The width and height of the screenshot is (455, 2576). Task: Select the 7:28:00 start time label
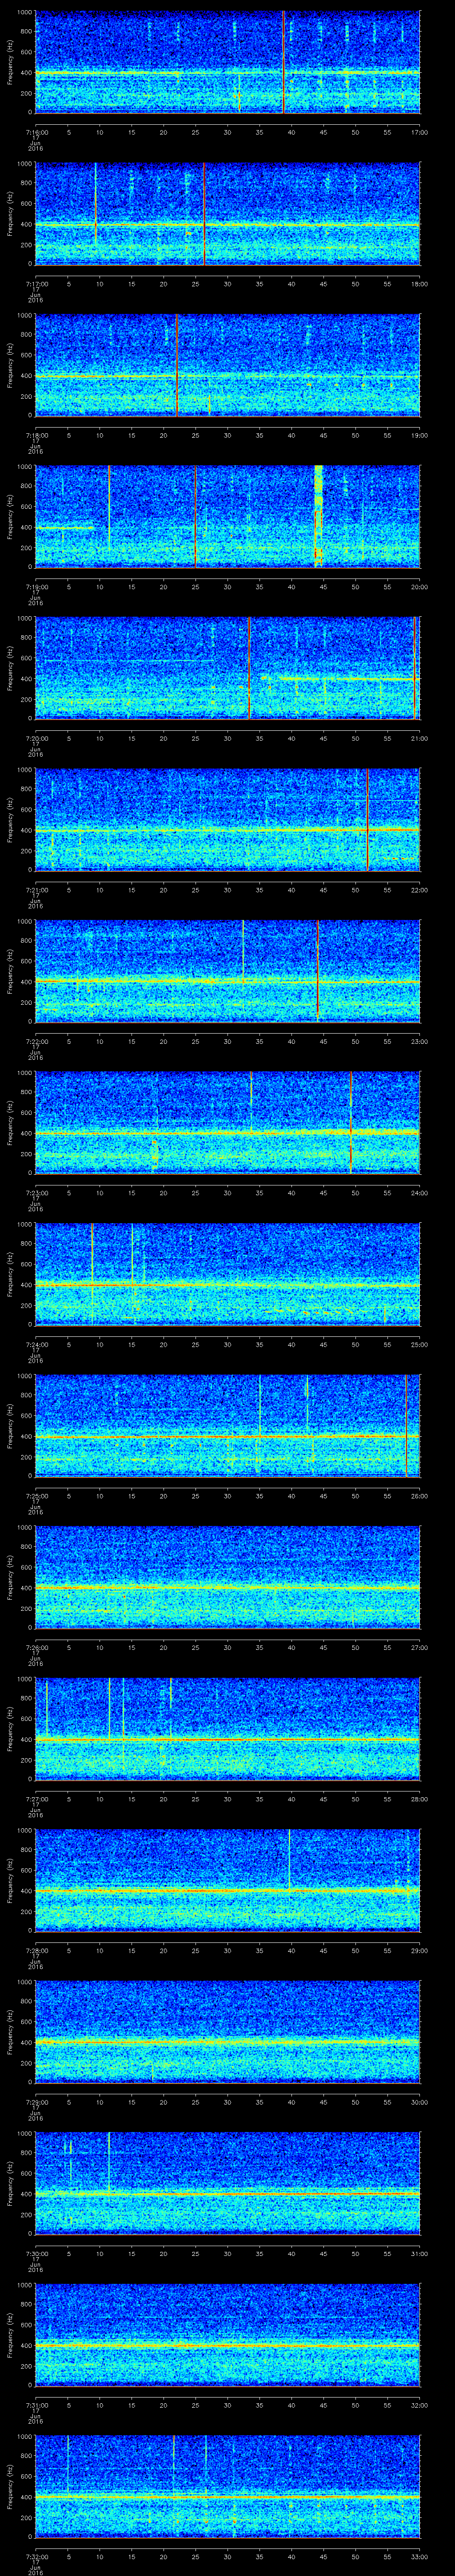click(36, 1951)
